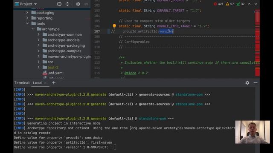Hide the Terminal panel

pos(256,83)
